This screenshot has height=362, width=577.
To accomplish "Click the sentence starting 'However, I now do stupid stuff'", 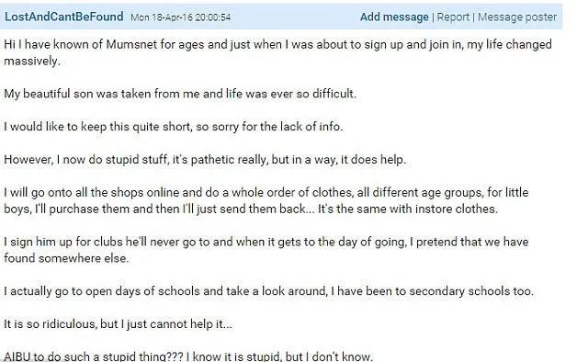I will pos(205,160).
